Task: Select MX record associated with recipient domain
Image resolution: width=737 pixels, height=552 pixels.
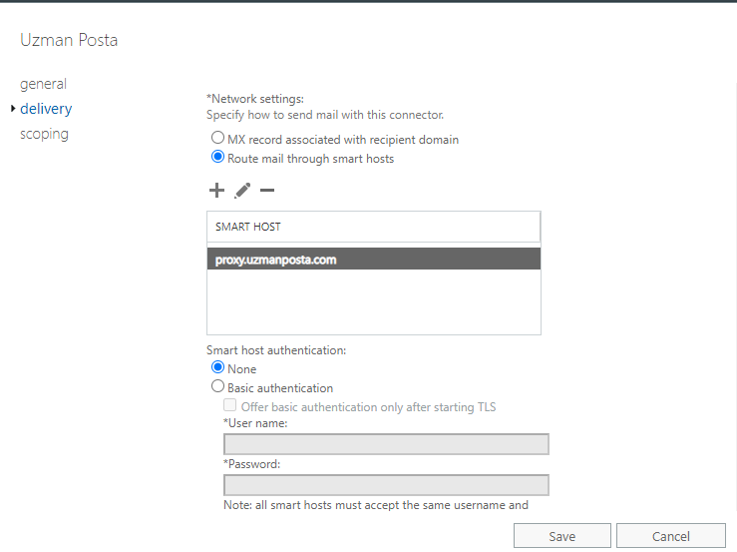Action: [217, 138]
